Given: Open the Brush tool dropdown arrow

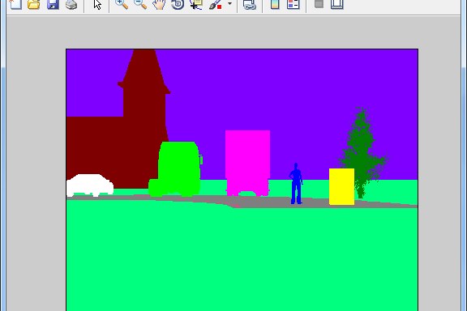Looking at the screenshot, I should click(229, 3).
